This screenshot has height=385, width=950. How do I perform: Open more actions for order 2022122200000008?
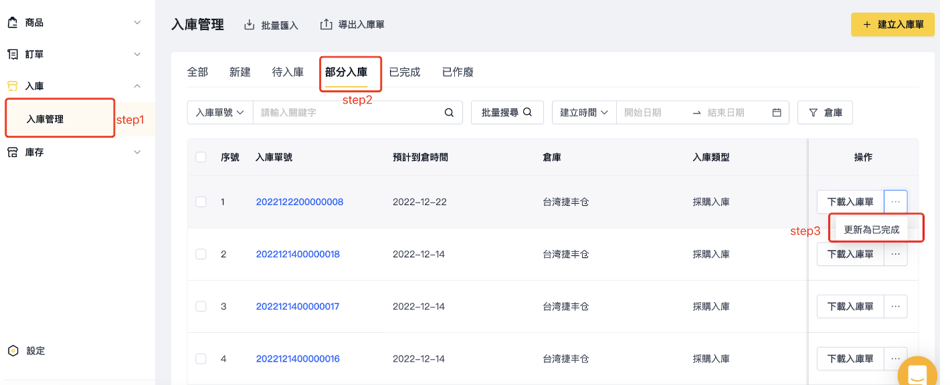[x=896, y=202]
